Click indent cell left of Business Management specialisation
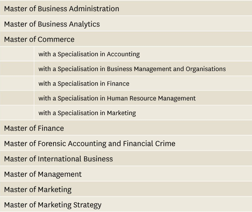 pyautogui.click(x=17, y=69)
